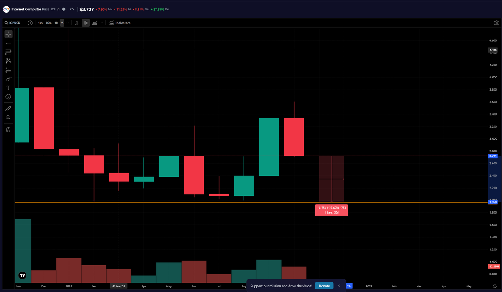
Task: Activate the zoom in tool
Action: [x=8, y=118]
